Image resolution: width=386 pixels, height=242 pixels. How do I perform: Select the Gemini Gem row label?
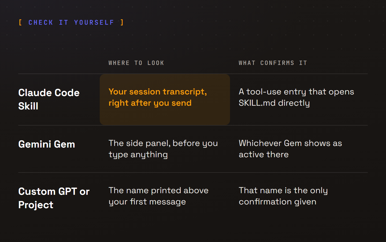47,144
